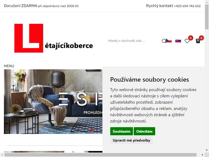Click the horizontal scrollbar right arrow
209x157 pixels.
coord(202,155)
